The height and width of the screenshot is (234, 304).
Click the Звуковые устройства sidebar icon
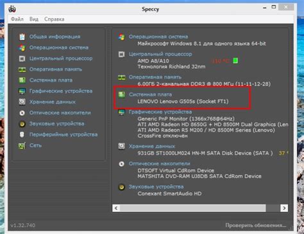pyautogui.click(x=22, y=123)
